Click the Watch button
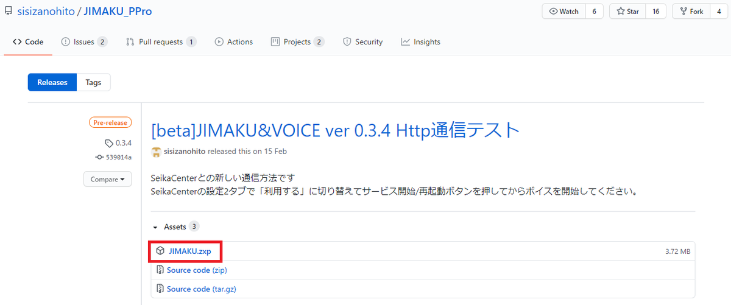The height and width of the screenshot is (305, 731). pyautogui.click(x=563, y=12)
